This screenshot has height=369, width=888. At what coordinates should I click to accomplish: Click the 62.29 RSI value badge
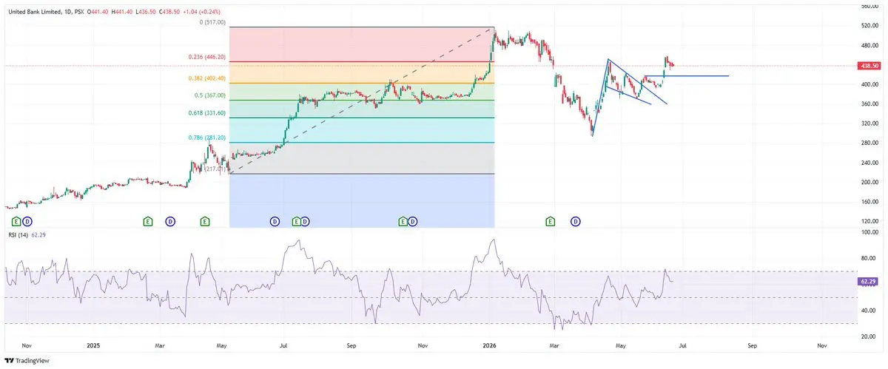(x=869, y=282)
